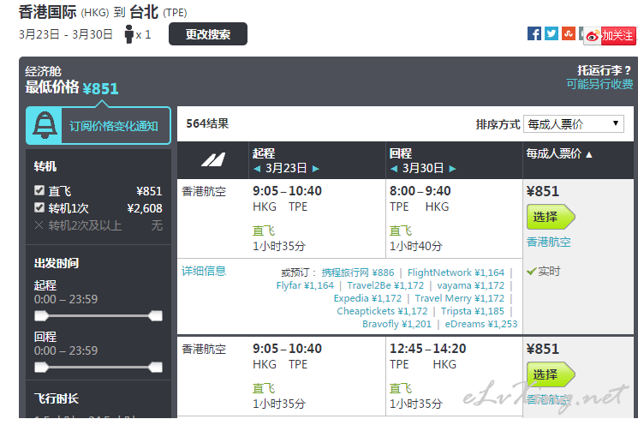Image resolution: width=638 pixels, height=425 pixels.
Task: Click the 564结果 results count
Action: (x=207, y=123)
